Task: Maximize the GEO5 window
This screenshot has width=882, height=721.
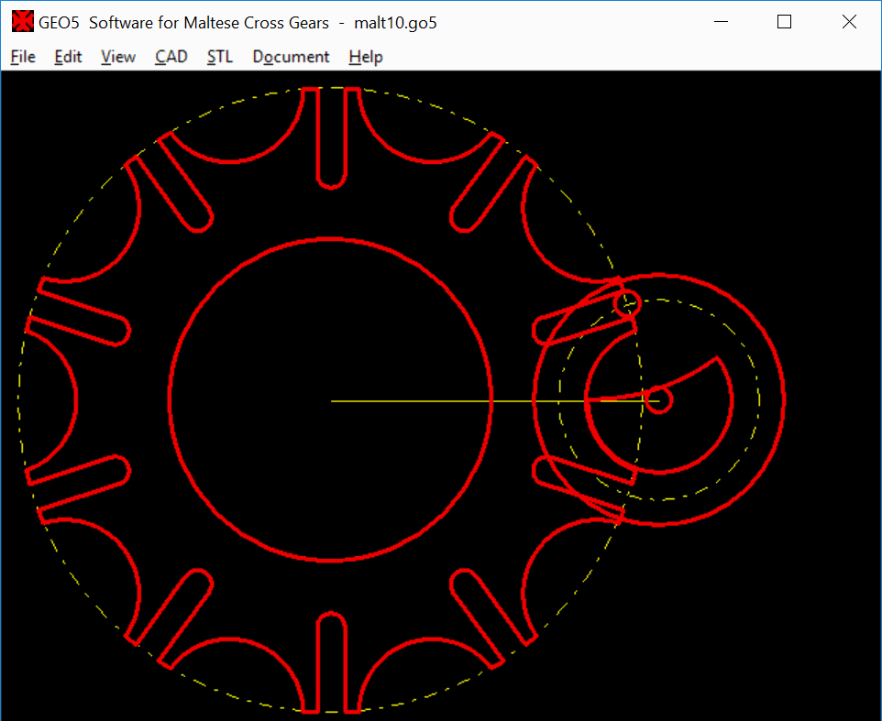Action: click(x=784, y=22)
